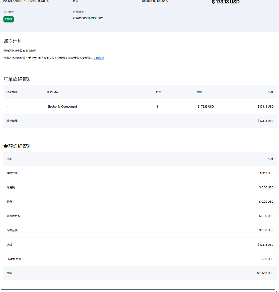
Task: Click the 保險金額 row label
Action: pyautogui.click(x=12, y=230)
